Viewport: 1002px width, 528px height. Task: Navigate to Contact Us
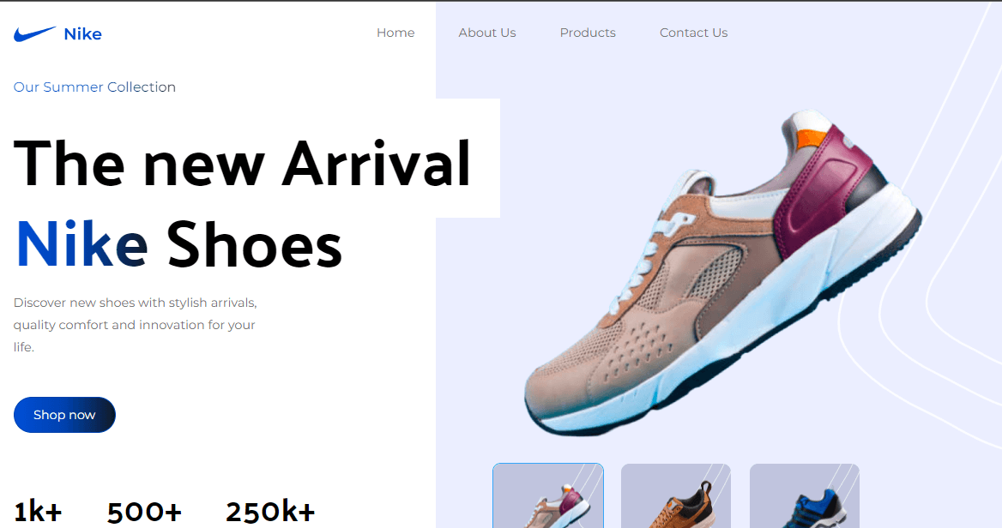click(x=693, y=33)
